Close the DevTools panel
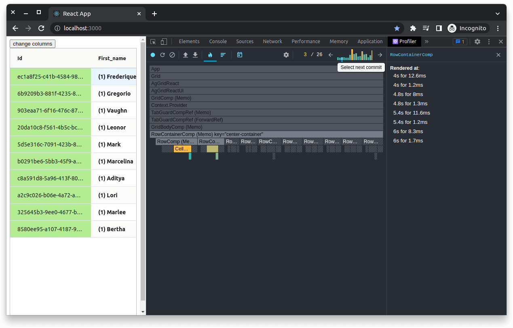 point(501,42)
